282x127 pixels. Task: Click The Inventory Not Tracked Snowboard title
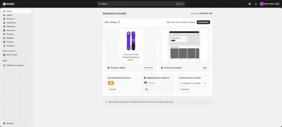click(131, 56)
